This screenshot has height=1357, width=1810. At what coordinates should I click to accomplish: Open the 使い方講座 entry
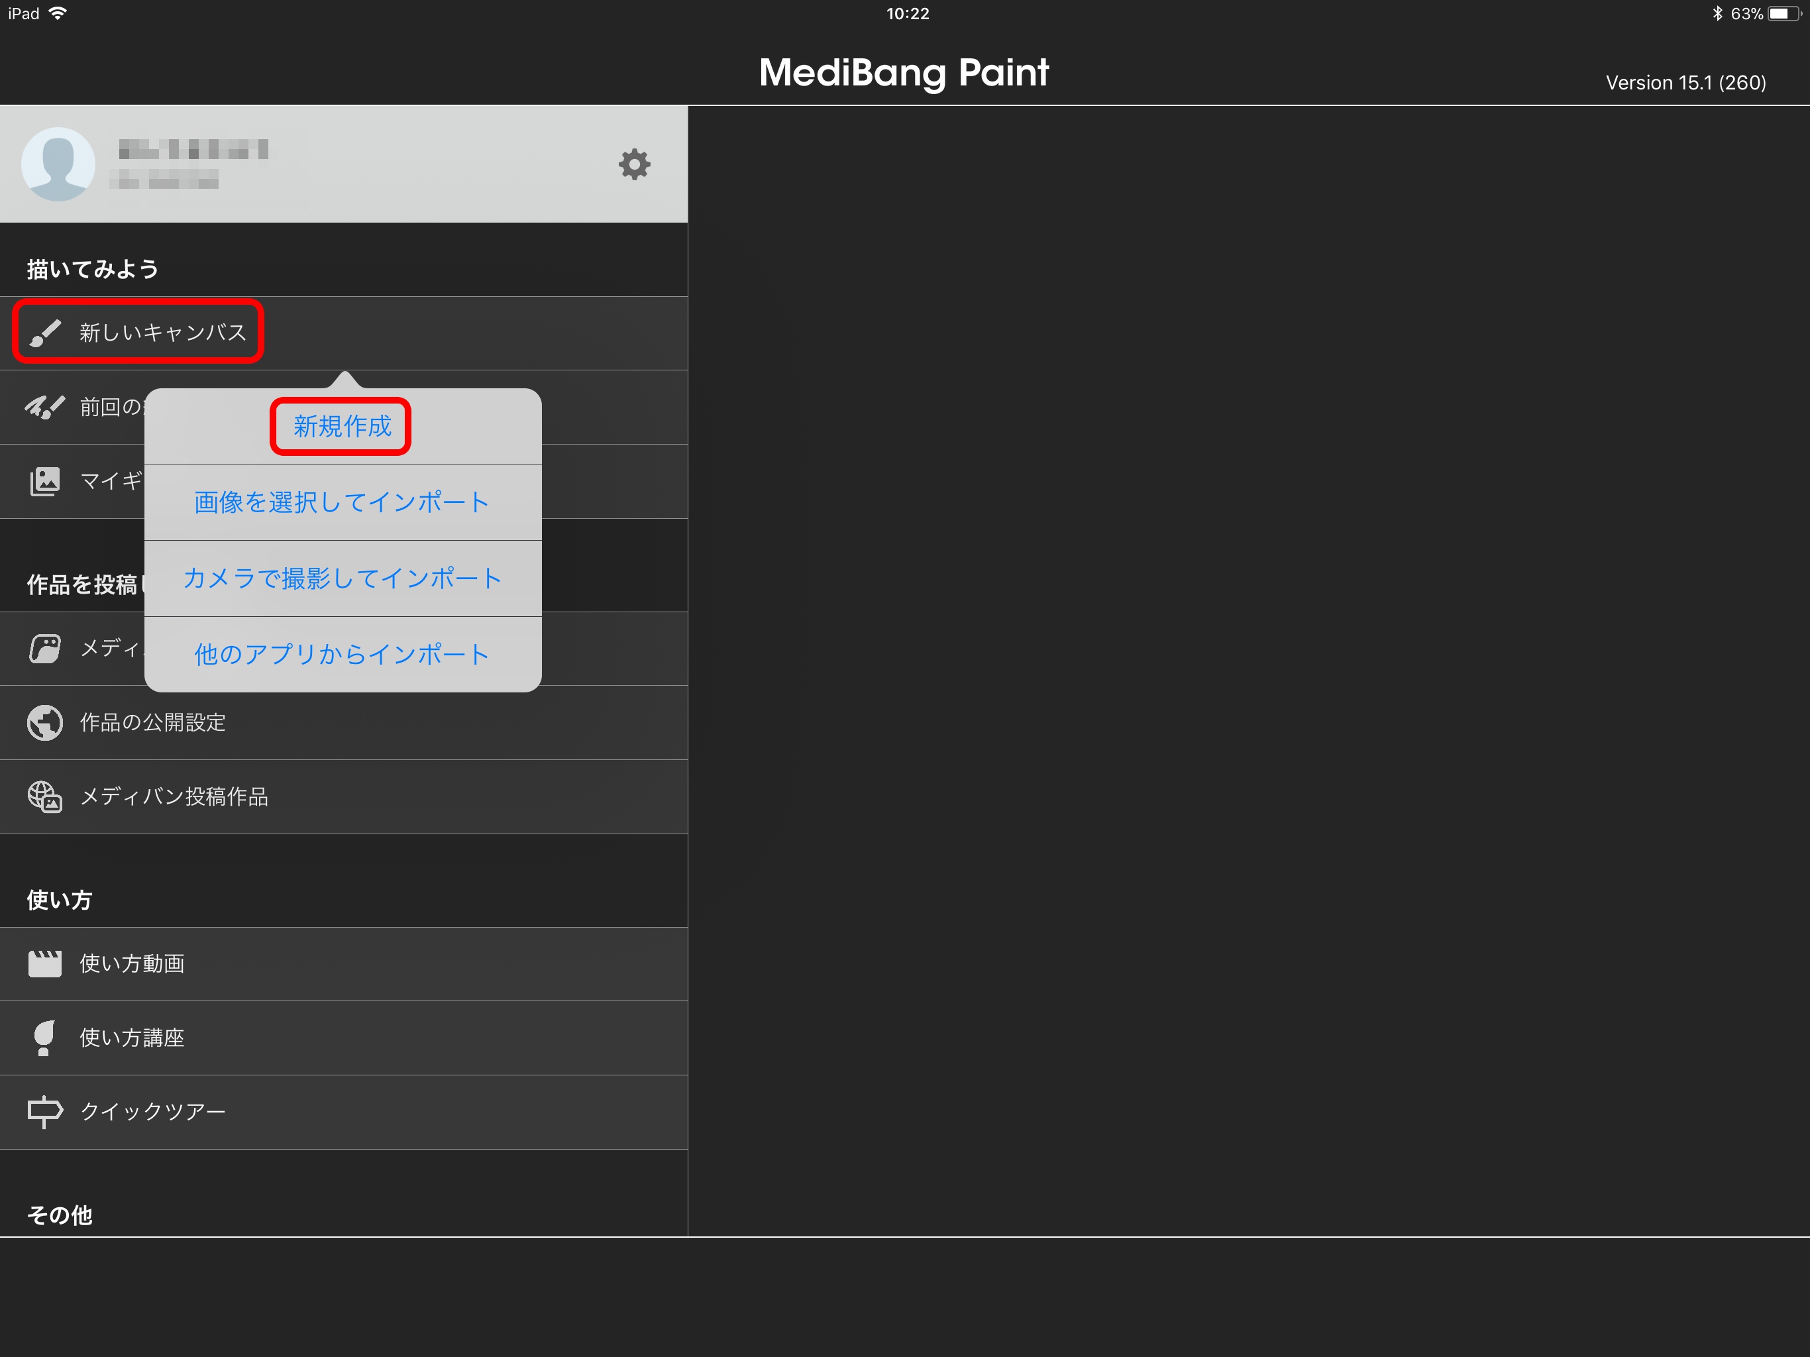point(132,1038)
